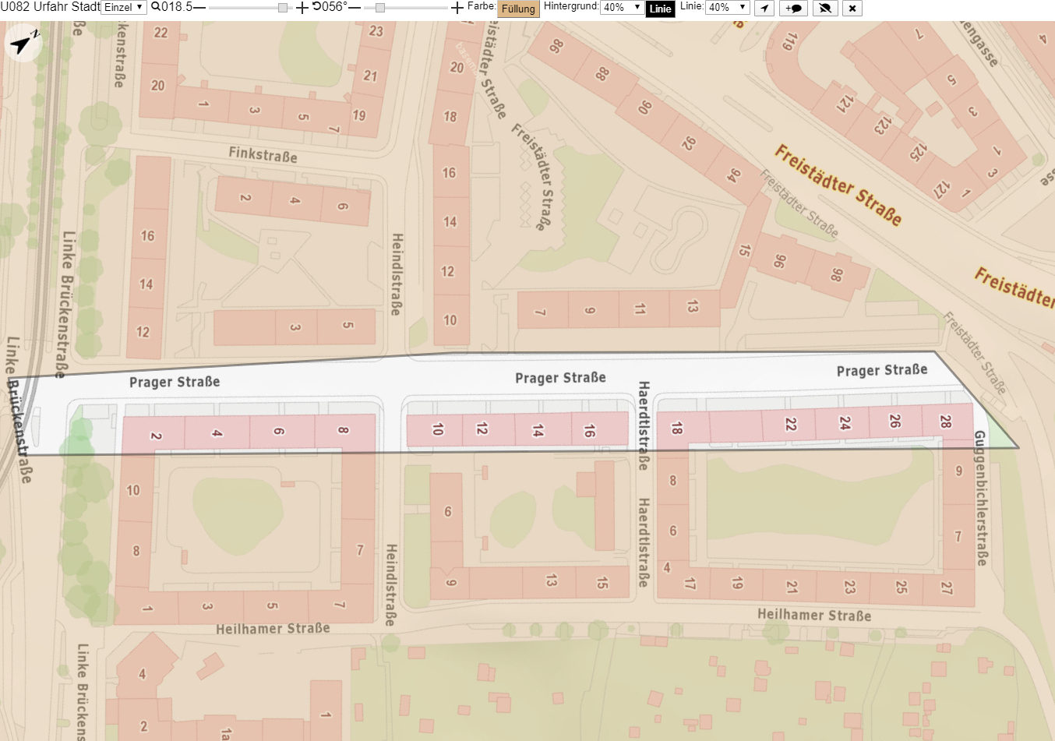Zoom out with the minus beside 018.5
The height and width of the screenshot is (741, 1055).
199,8
